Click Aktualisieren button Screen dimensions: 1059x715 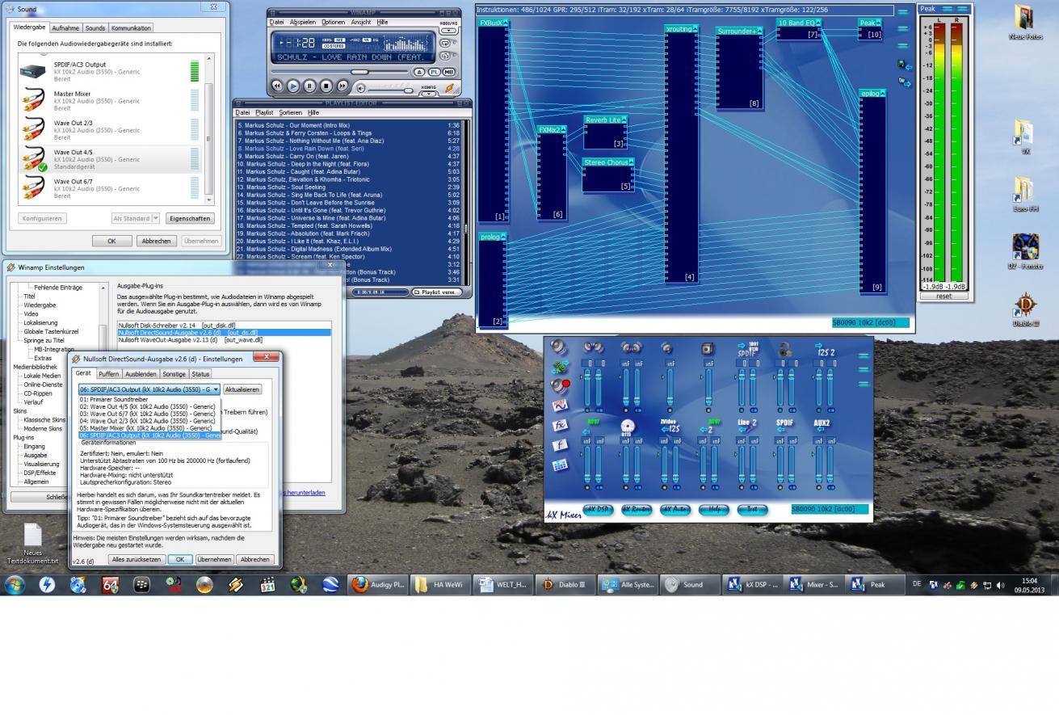pyautogui.click(x=242, y=389)
